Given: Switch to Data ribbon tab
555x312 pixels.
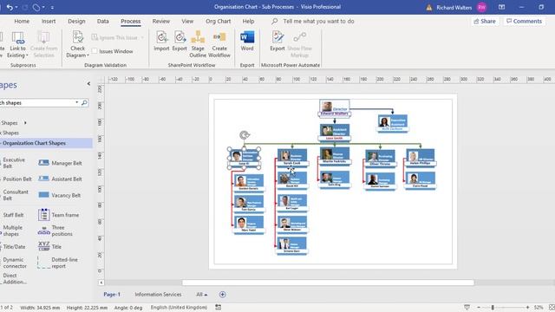Looking at the screenshot, I should pos(103,21).
